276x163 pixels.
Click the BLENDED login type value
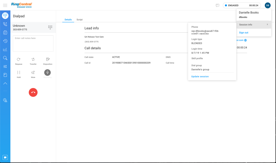tap(197, 43)
